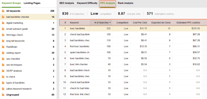Click the 8.87 cost per click summary
Viewport: 207px width, 99px height.
pyautogui.click(x=129, y=14)
